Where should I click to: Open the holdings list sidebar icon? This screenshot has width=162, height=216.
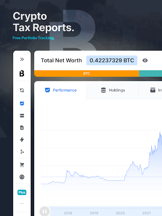[x=22, y=116]
